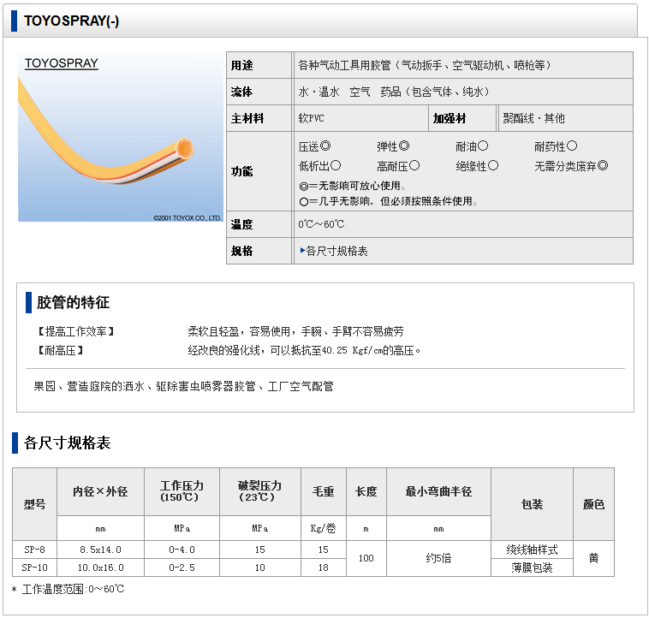This screenshot has width=649, height=618.
Task: Click the 加强材 label cell
Action: pos(461,118)
